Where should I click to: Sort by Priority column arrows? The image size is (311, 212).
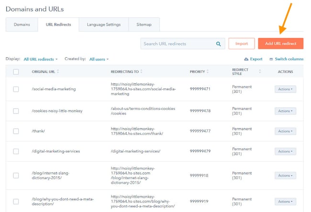208,71
